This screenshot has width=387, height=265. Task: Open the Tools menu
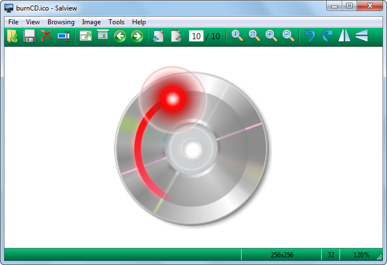click(116, 22)
